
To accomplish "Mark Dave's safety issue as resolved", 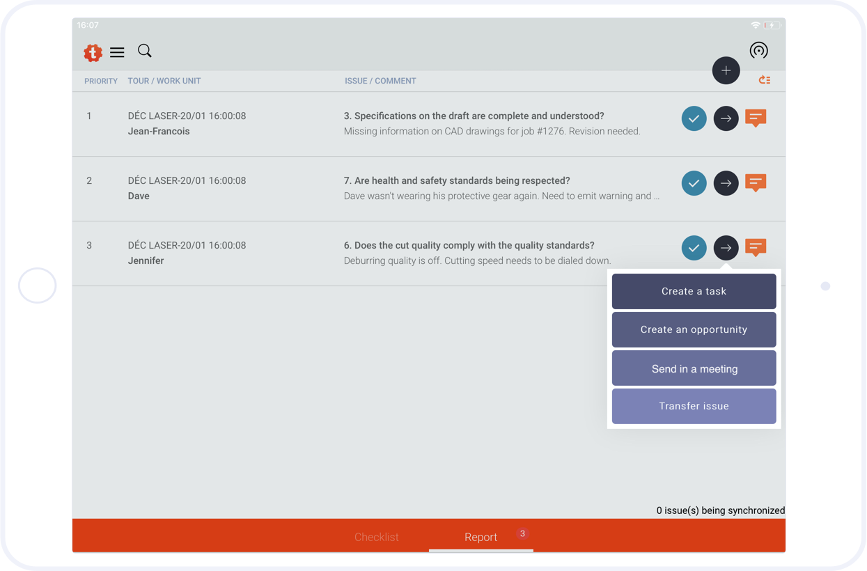I will (x=694, y=183).
